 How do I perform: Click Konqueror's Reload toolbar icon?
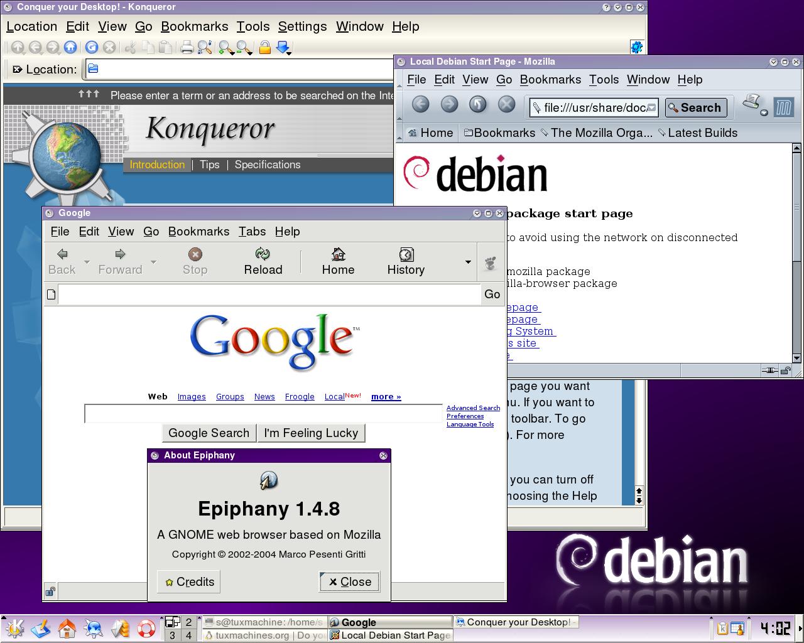[x=92, y=47]
